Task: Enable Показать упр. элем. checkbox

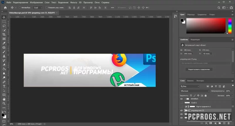Action: (46, 8)
